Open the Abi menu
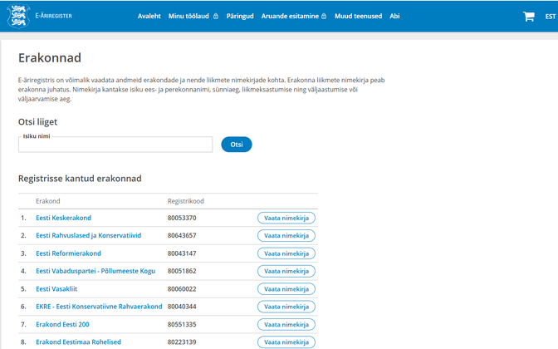Screen dimensions: 558x349 pos(394,16)
